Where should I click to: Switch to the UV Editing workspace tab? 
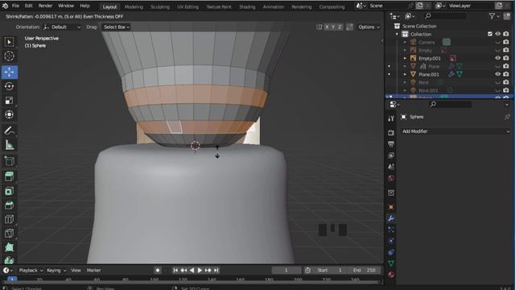click(187, 6)
